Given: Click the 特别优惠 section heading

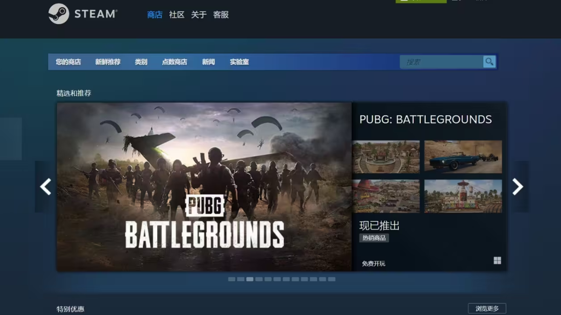Looking at the screenshot, I should point(71,309).
